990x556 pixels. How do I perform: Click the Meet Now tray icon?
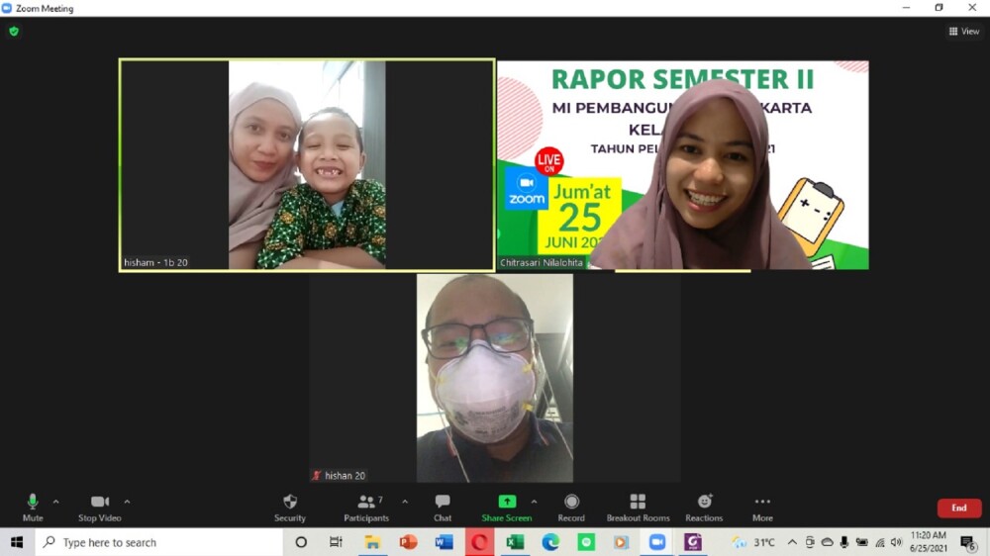coord(810,542)
